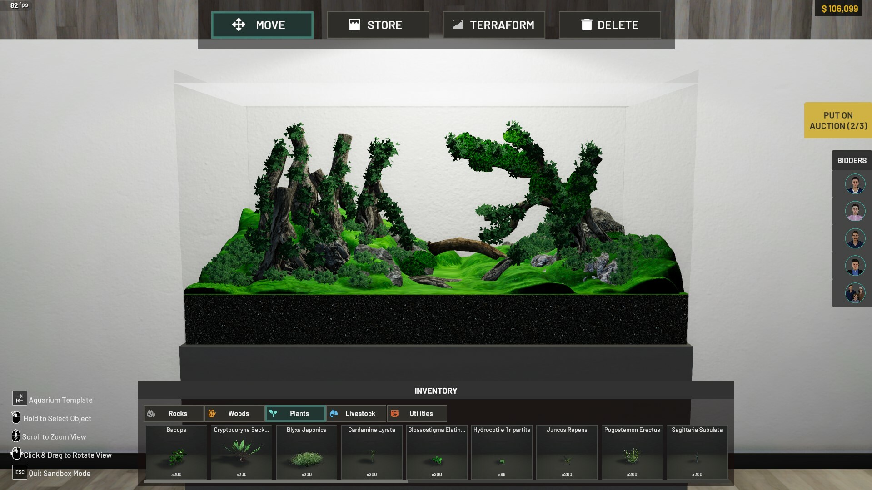Select the Blyxa Japonica plant item
The height and width of the screenshot is (490, 872).
[x=306, y=455]
